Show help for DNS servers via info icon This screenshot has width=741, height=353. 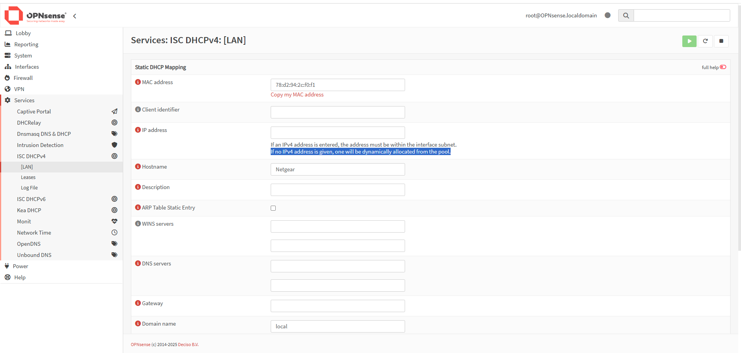(x=138, y=263)
